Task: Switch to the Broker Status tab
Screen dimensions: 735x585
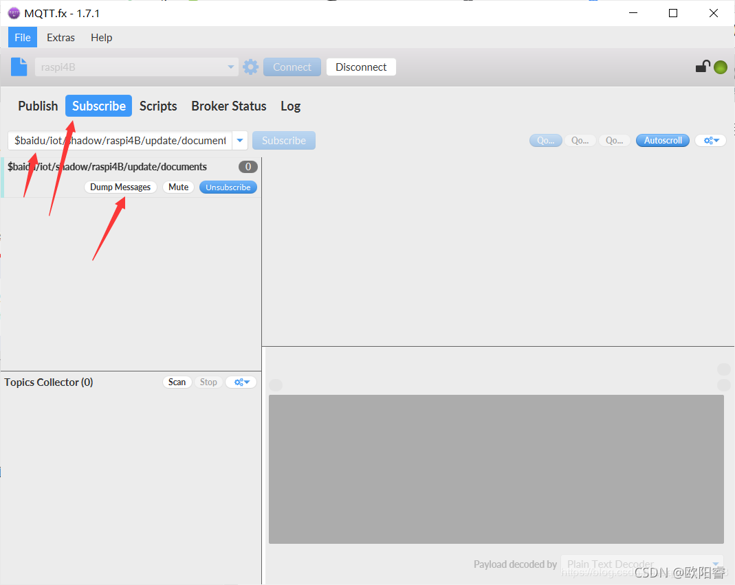Action: click(229, 106)
